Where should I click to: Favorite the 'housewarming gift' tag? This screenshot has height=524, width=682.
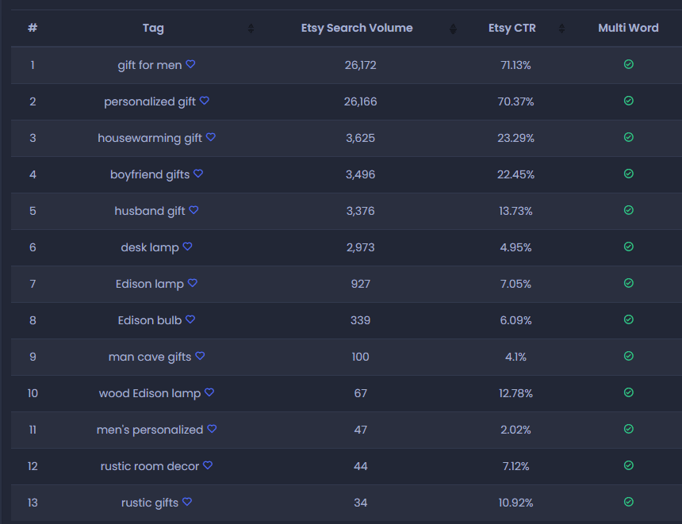tap(211, 137)
